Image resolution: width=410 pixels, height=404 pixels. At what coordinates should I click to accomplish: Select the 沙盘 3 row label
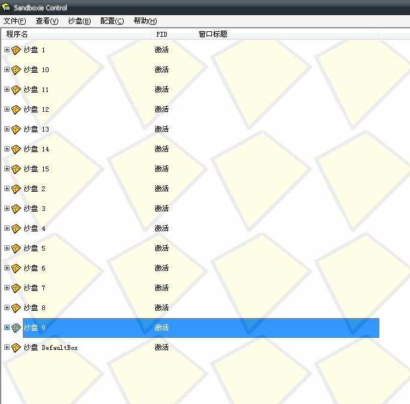coord(34,209)
